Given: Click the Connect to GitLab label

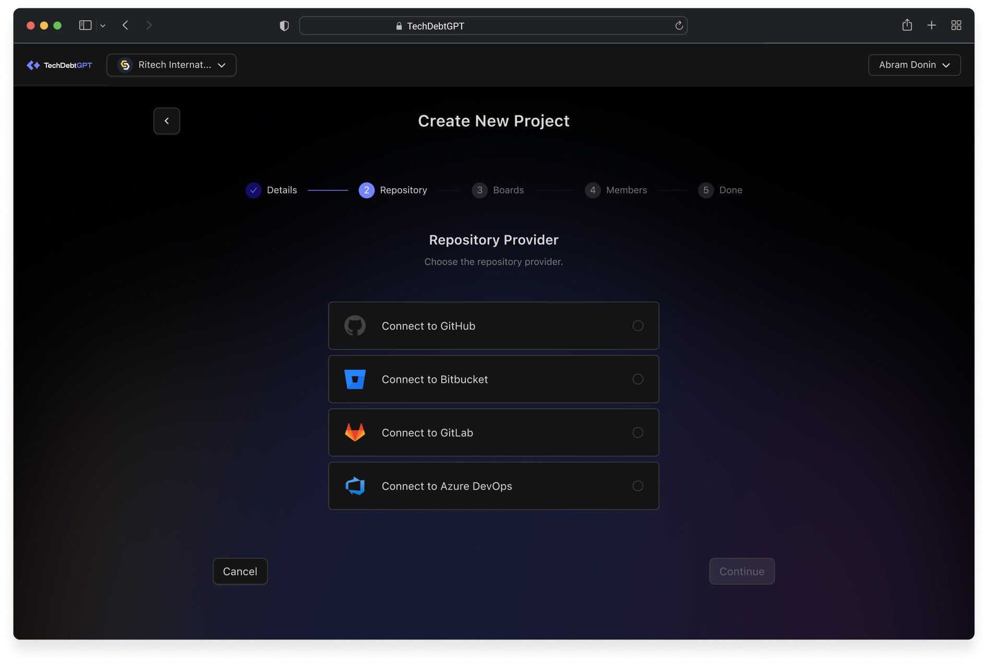Looking at the screenshot, I should pos(427,433).
